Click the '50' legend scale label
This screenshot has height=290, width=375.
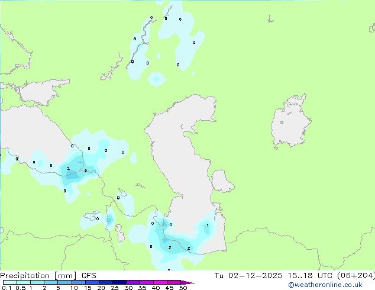(x=183, y=288)
